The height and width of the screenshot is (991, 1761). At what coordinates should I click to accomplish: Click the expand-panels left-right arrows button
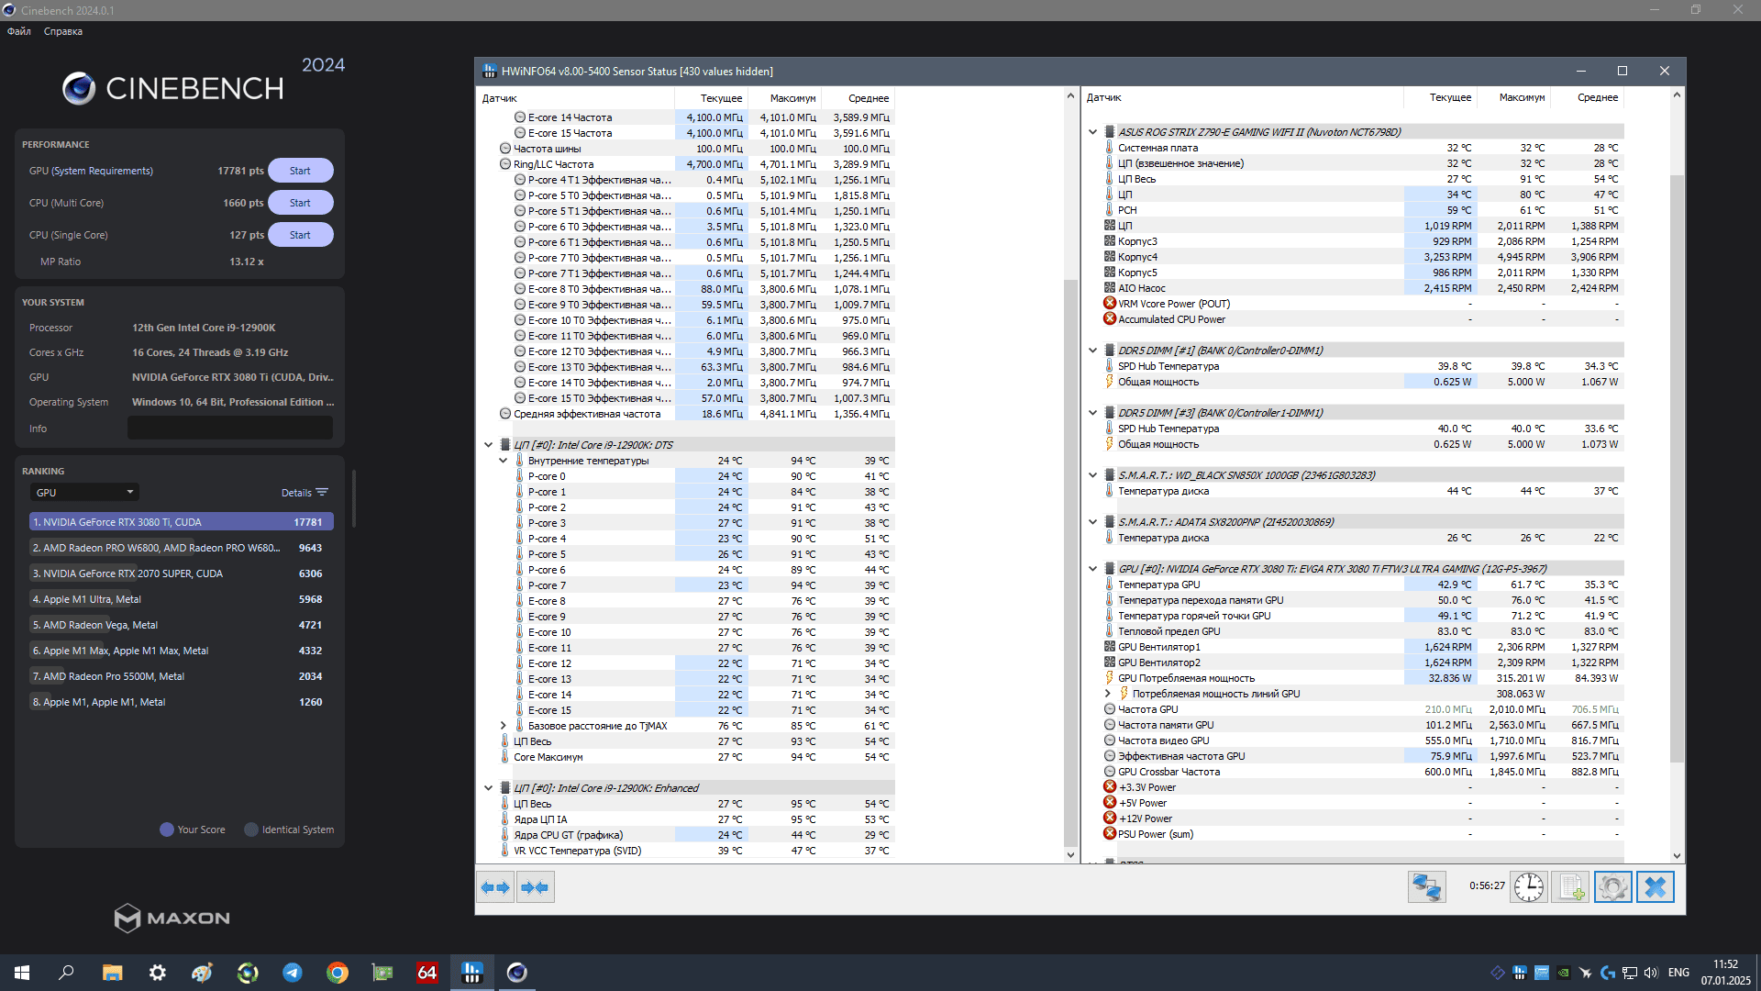(495, 887)
